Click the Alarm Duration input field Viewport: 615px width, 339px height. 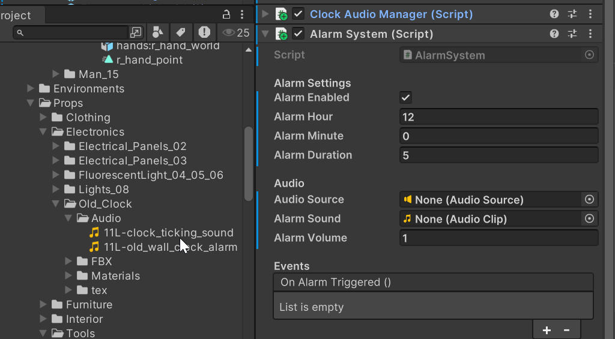tap(498, 155)
